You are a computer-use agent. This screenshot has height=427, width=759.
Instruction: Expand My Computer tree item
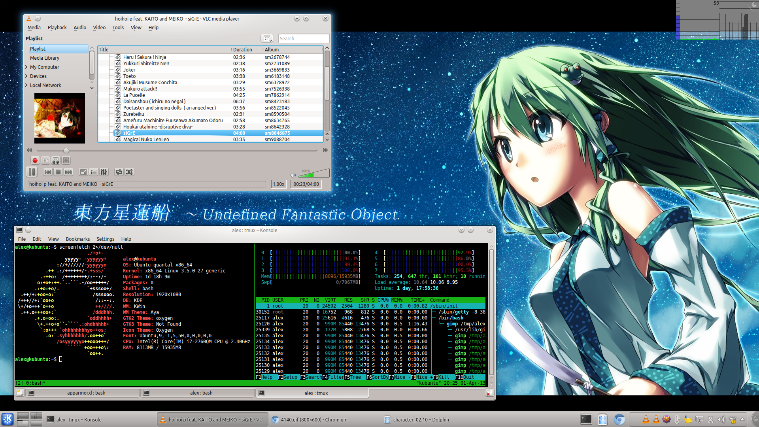coord(26,67)
